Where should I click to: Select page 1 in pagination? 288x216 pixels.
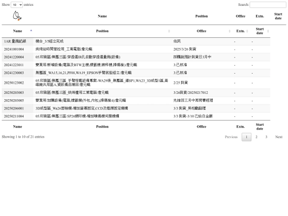click(x=246, y=137)
